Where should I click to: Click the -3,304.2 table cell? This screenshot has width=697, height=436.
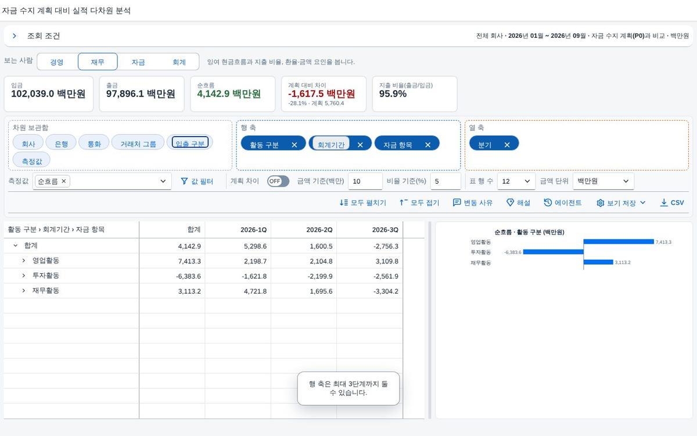pyautogui.click(x=369, y=291)
